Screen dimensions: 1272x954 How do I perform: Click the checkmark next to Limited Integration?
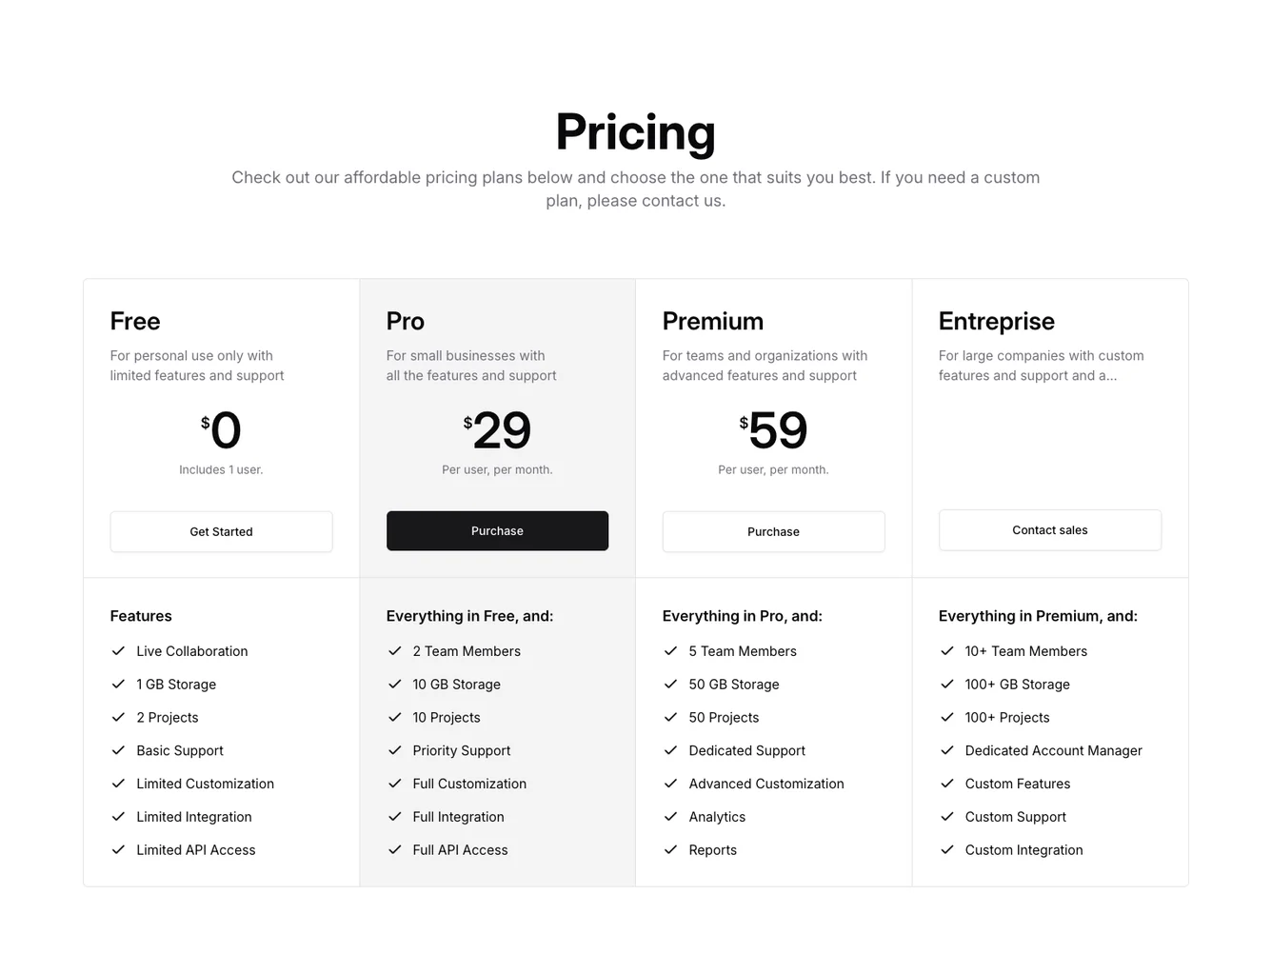[x=118, y=817]
